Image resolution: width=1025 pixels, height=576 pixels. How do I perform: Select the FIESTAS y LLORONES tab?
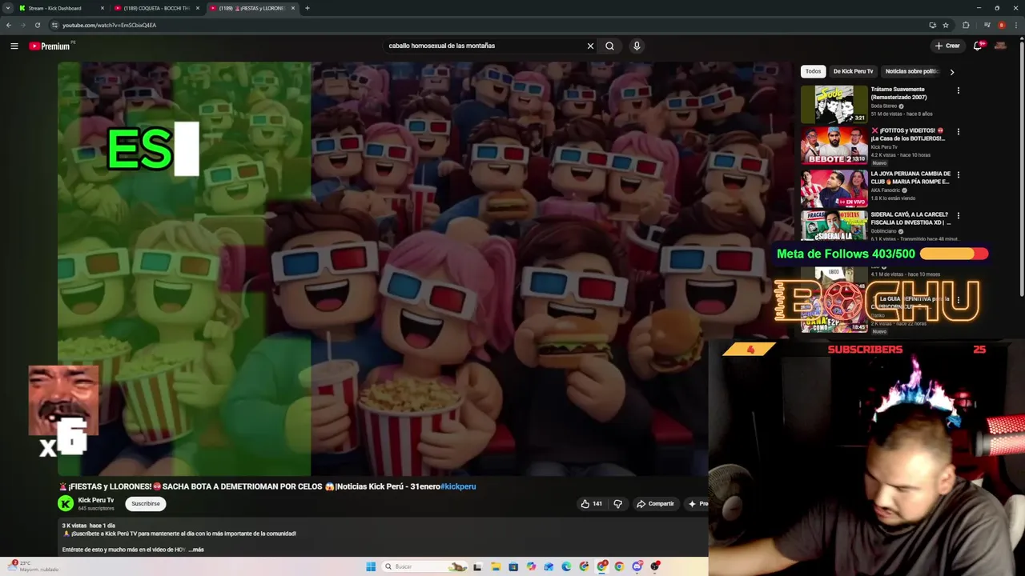click(251, 8)
